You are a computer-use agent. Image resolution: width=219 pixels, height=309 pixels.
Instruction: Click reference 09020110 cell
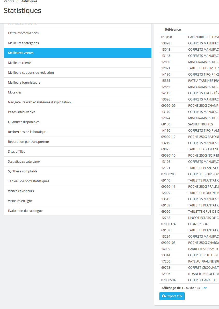pyautogui.click(x=168, y=155)
